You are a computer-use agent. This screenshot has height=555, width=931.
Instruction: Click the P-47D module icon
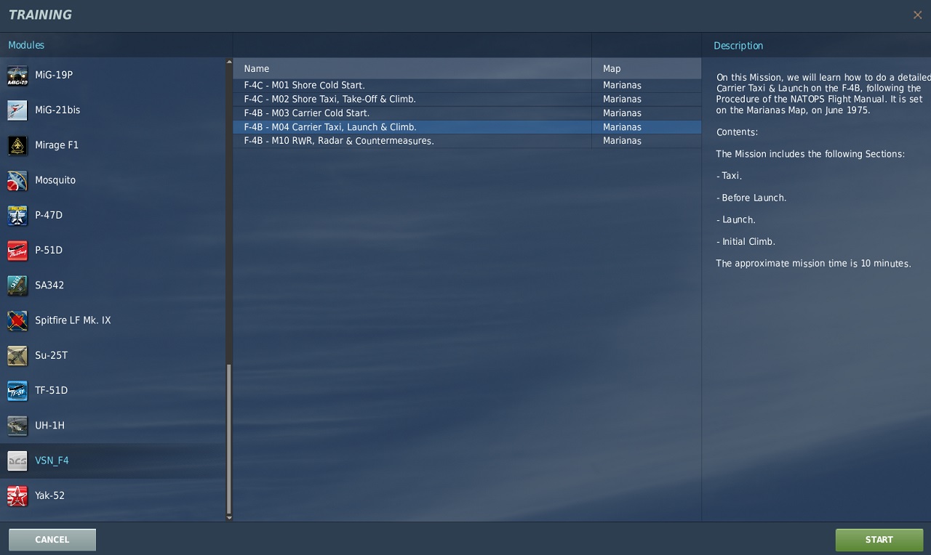pyautogui.click(x=17, y=216)
